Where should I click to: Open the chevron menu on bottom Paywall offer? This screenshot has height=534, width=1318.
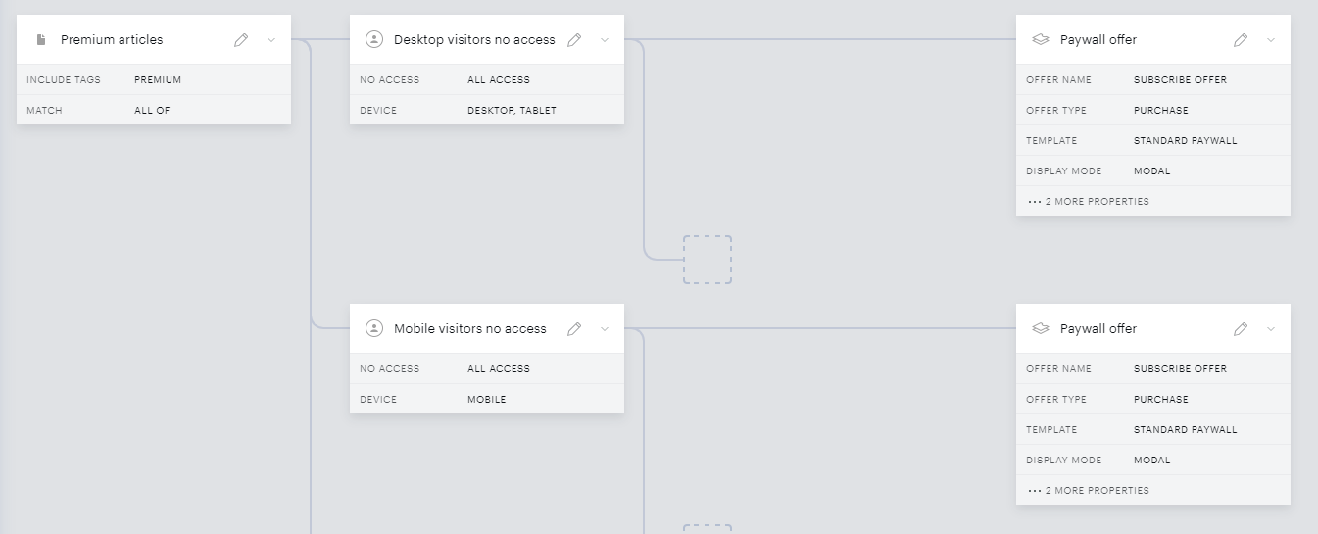tap(1271, 329)
